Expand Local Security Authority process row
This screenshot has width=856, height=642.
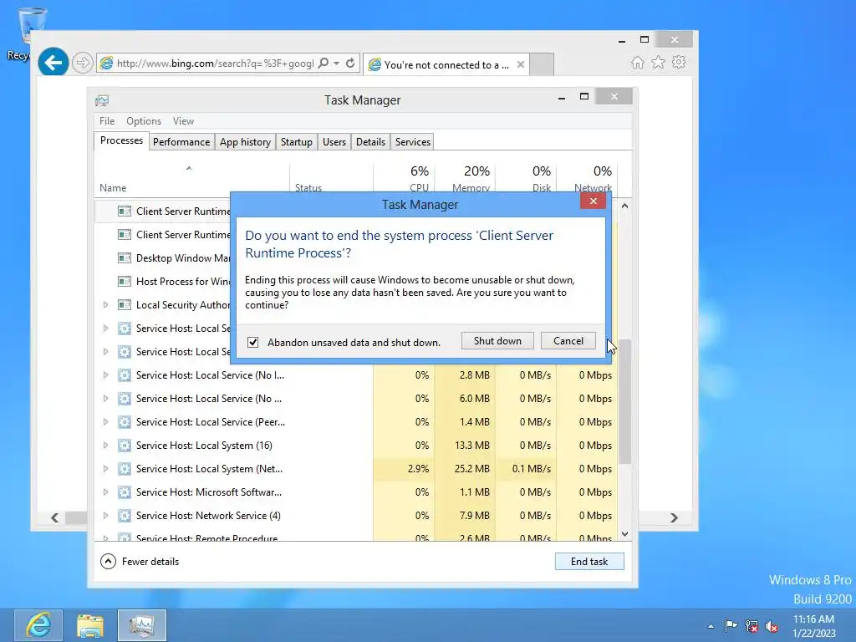pos(106,304)
